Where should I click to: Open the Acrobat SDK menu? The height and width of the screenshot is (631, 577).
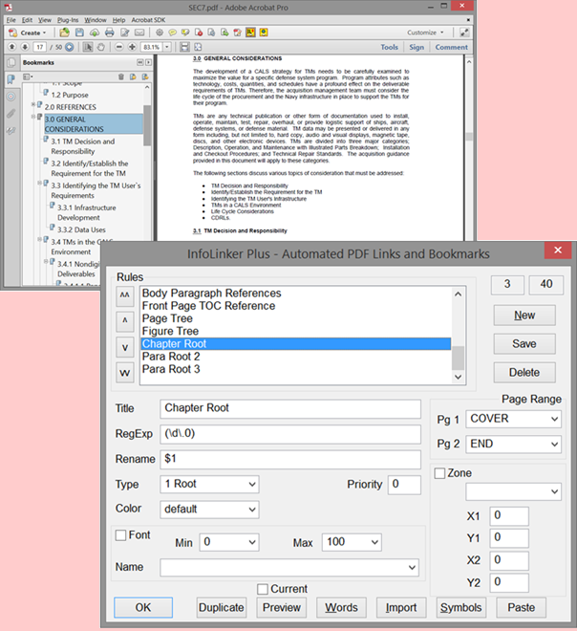148,20
